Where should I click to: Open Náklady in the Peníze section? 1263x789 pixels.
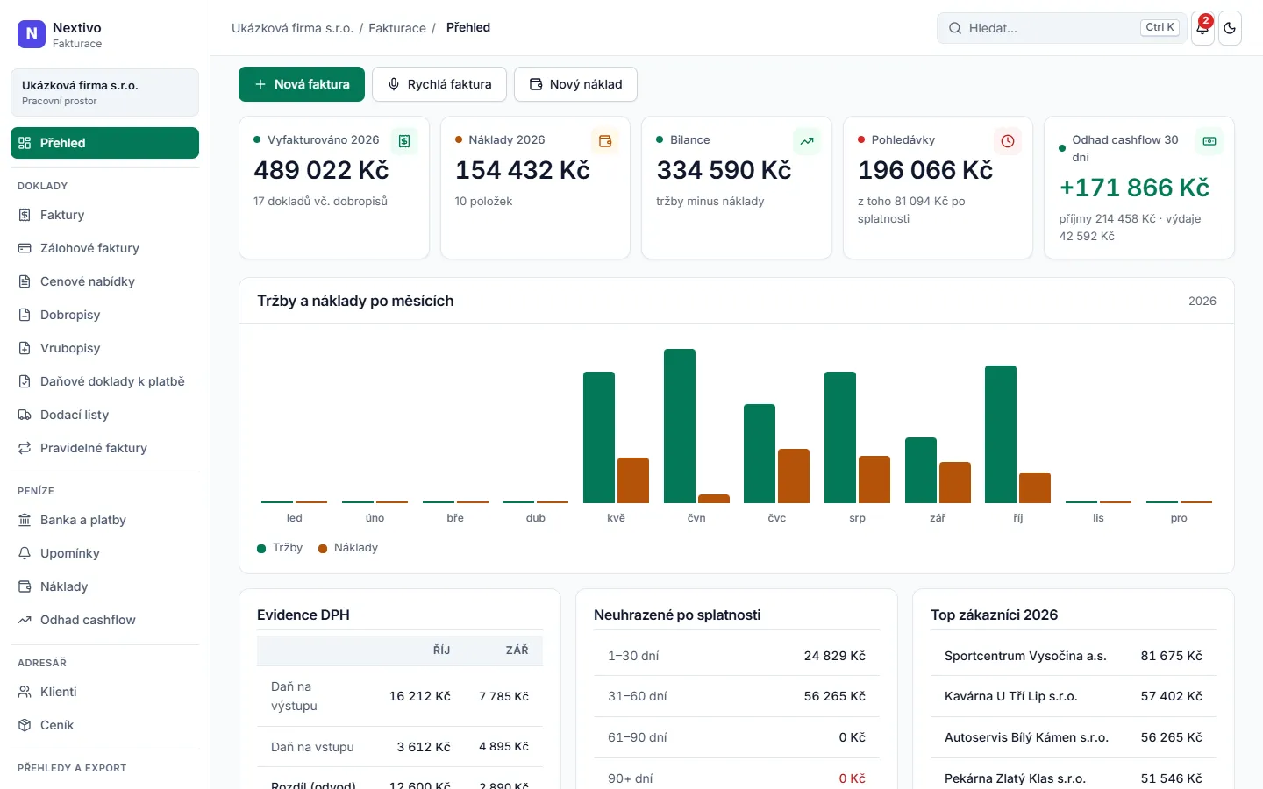pyautogui.click(x=104, y=586)
